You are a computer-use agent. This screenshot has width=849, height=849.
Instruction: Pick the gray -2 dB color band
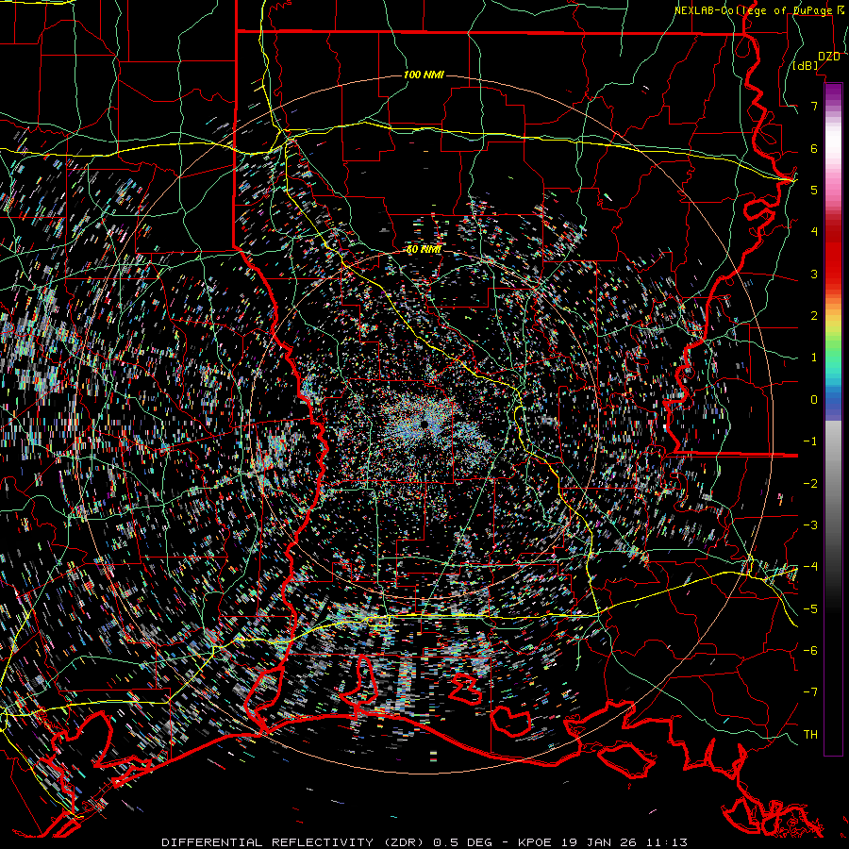pyautogui.click(x=833, y=483)
